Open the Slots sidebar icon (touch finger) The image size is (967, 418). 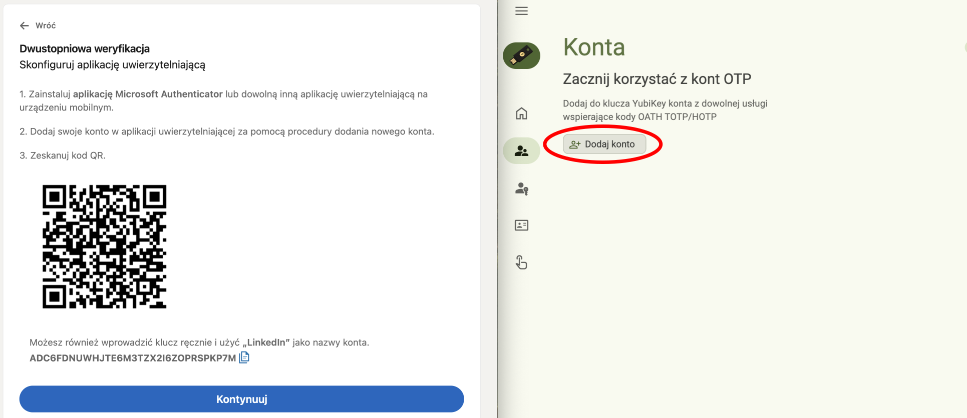pos(521,262)
